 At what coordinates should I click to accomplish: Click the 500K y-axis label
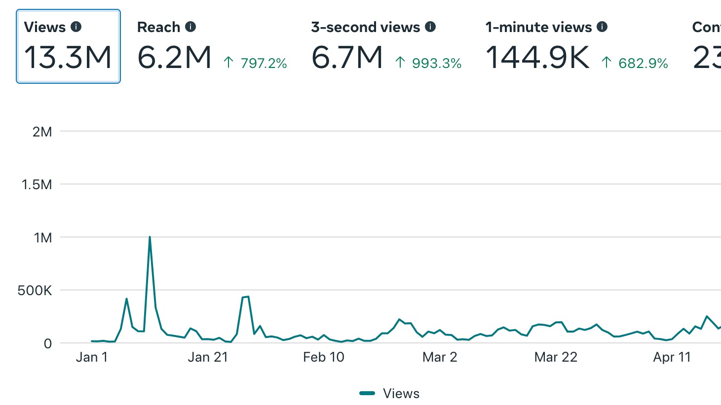coord(35,291)
